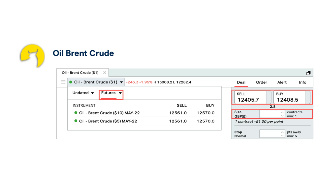
Task: Switch to the Deal tab
Action: (241, 82)
